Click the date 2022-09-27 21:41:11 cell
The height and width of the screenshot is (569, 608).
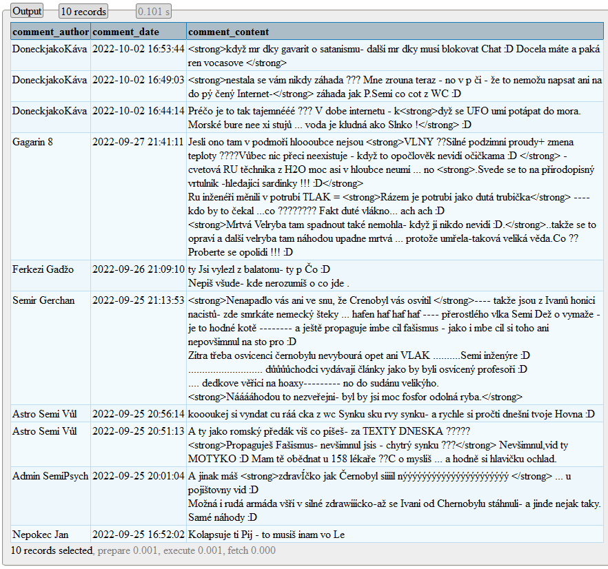[x=138, y=142]
